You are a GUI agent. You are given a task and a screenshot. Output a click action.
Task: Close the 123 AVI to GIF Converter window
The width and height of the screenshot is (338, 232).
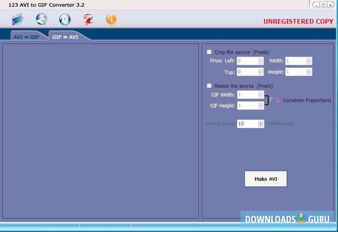click(x=330, y=5)
